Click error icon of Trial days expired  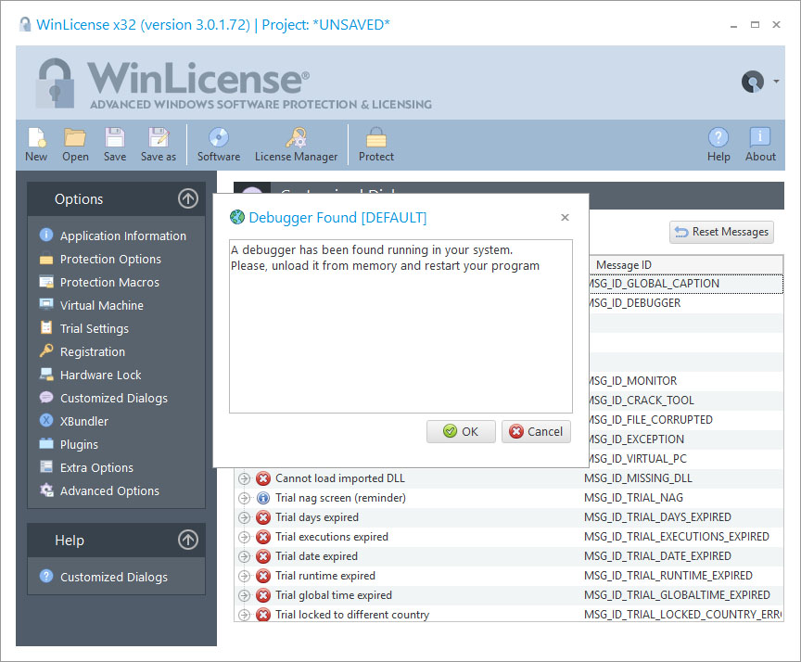pyautogui.click(x=263, y=517)
